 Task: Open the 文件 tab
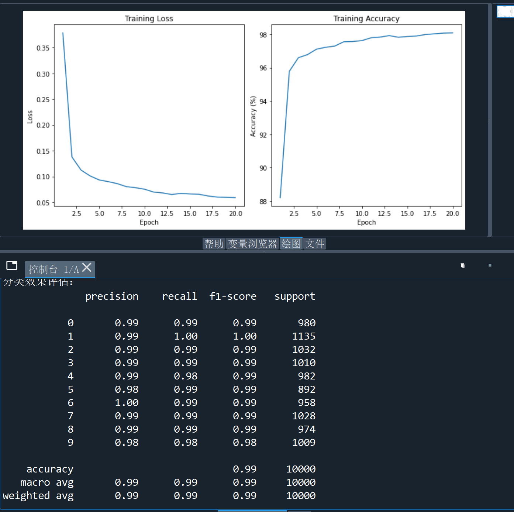pos(315,244)
